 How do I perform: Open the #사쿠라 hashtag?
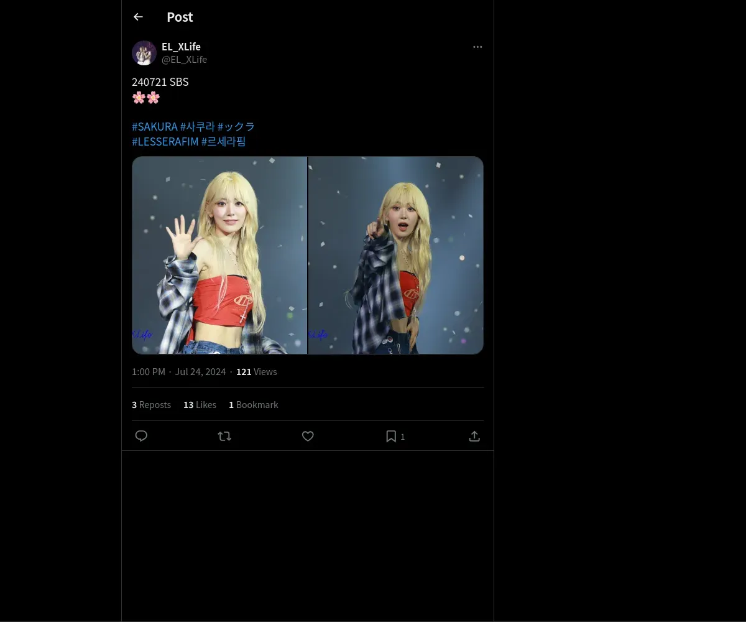197,126
